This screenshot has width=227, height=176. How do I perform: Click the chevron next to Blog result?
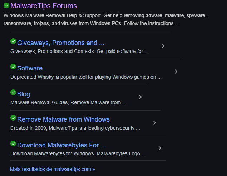click(x=140, y=97)
